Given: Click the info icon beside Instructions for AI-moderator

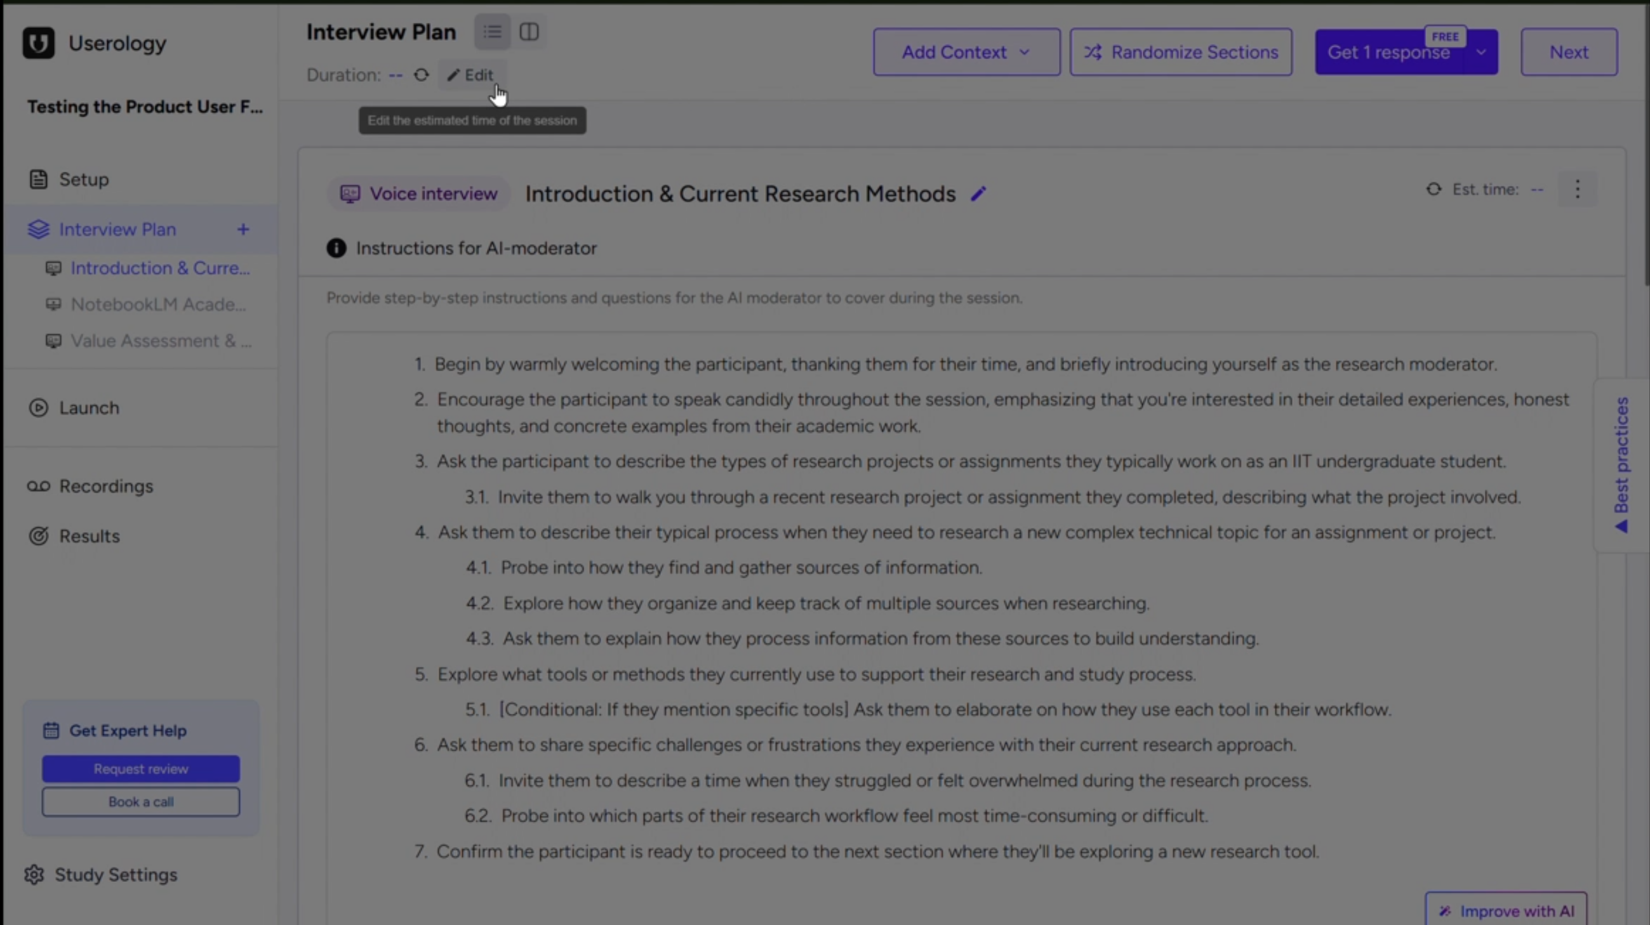Looking at the screenshot, I should click(x=336, y=248).
